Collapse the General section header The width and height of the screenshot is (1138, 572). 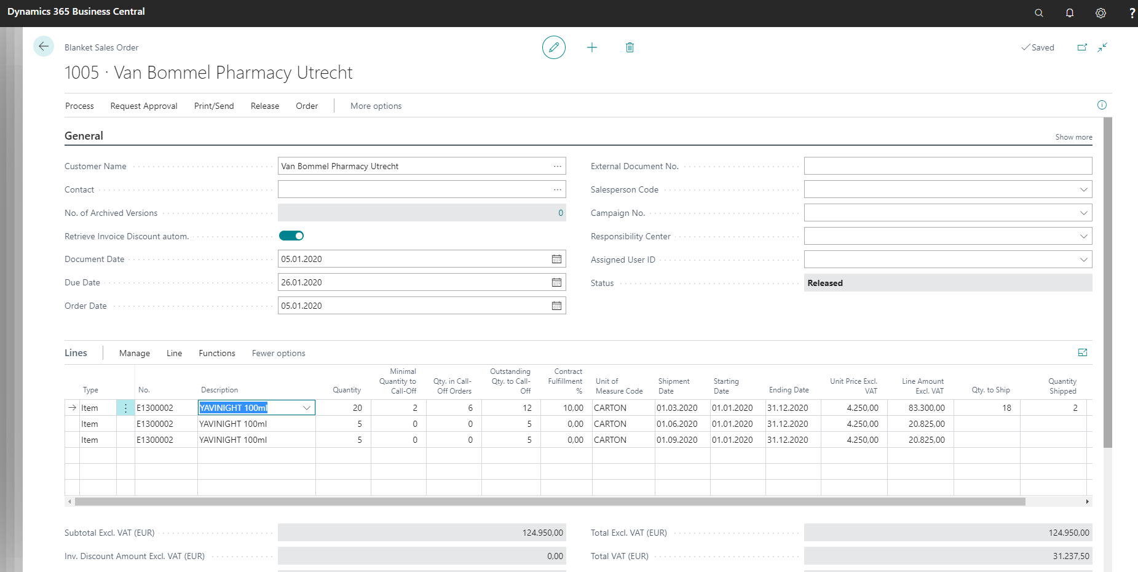(84, 136)
